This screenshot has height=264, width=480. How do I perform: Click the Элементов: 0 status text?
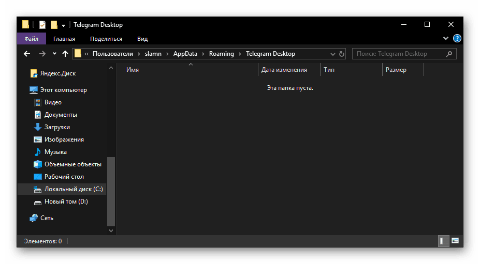tap(43, 241)
